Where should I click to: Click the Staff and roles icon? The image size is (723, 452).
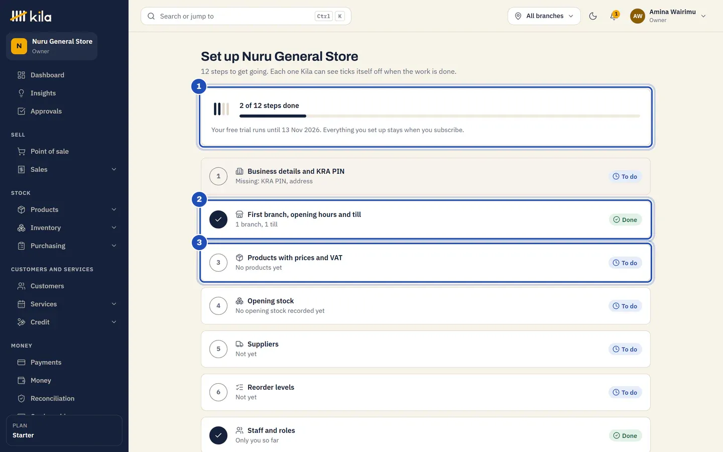click(239, 430)
